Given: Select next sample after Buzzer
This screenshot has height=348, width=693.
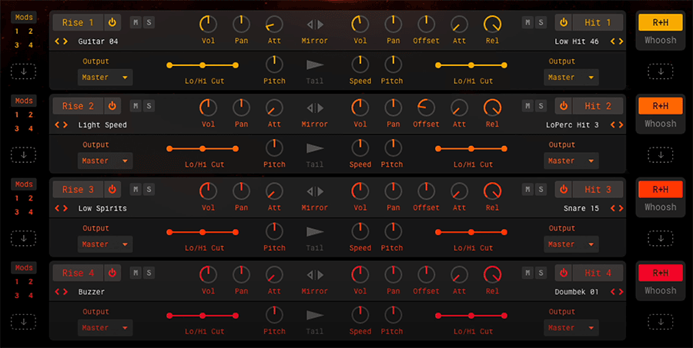Looking at the screenshot, I should pyautogui.click(x=65, y=292).
